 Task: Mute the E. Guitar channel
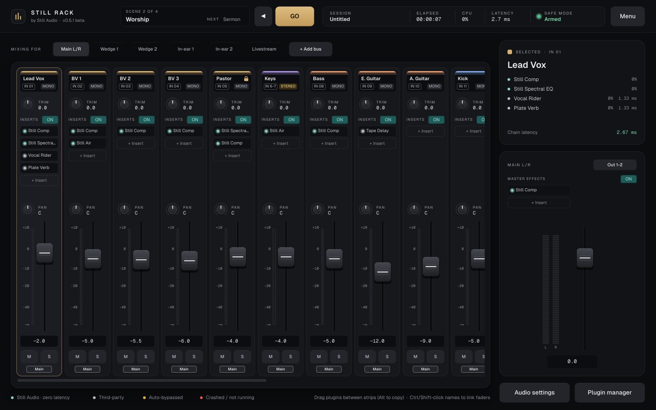[367, 357]
